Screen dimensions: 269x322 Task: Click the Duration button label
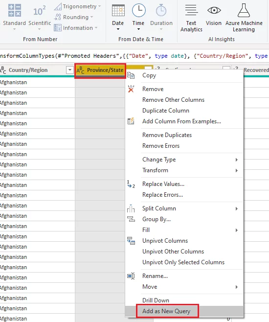coord(161,23)
